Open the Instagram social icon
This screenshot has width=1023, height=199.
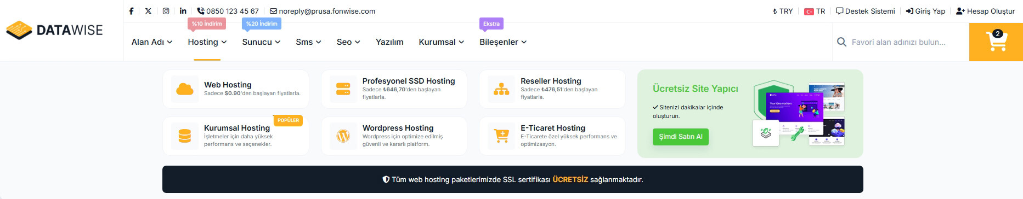coord(166,11)
